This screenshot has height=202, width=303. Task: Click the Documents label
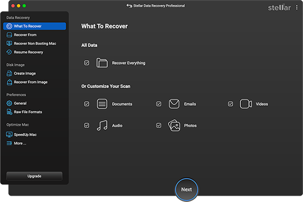point(122,104)
